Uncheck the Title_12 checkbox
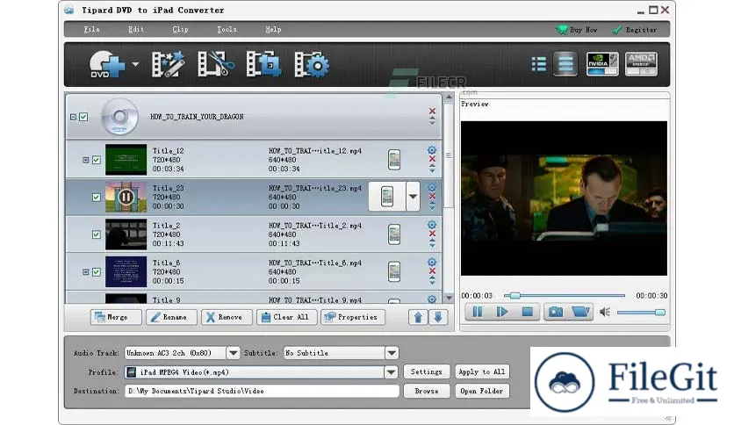734x425 pixels. point(97,160)
